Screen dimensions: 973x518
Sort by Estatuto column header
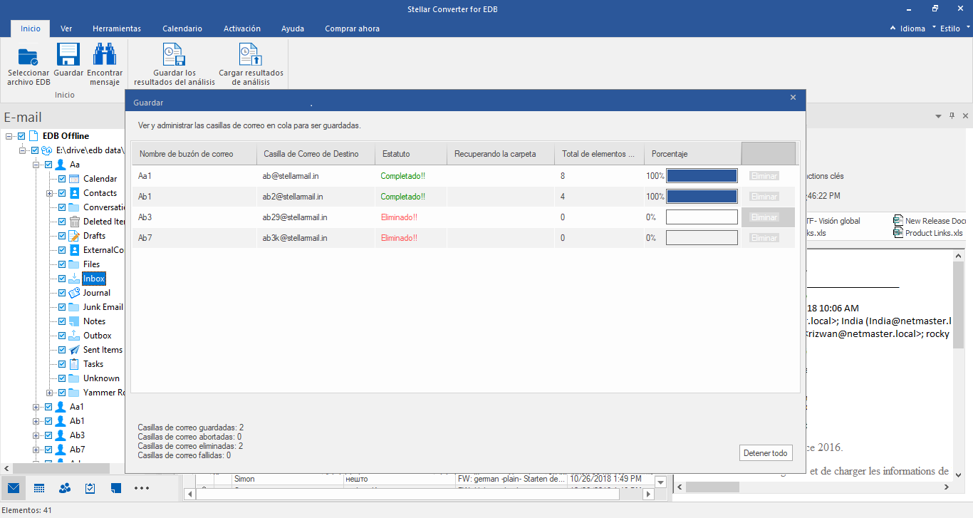click(x=411, y=154)
